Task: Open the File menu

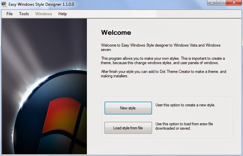Action: click(10, 14)
